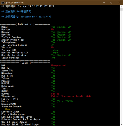Click the YouTube Premium label
The image size is (123, 126).
pos(12,37)
